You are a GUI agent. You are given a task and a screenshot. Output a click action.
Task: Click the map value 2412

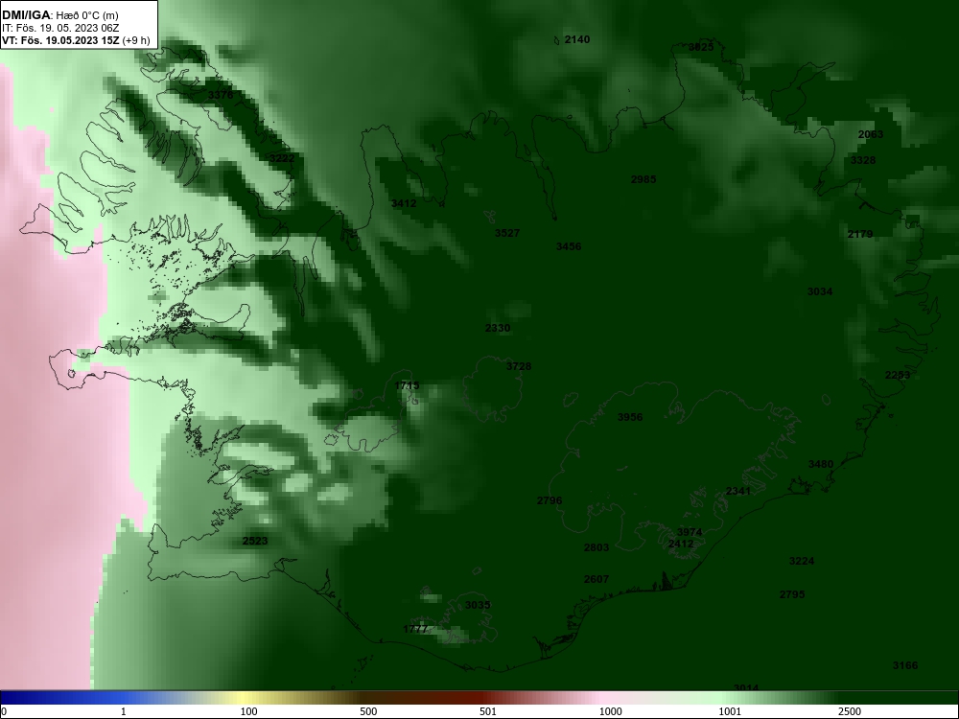[681, 544]
